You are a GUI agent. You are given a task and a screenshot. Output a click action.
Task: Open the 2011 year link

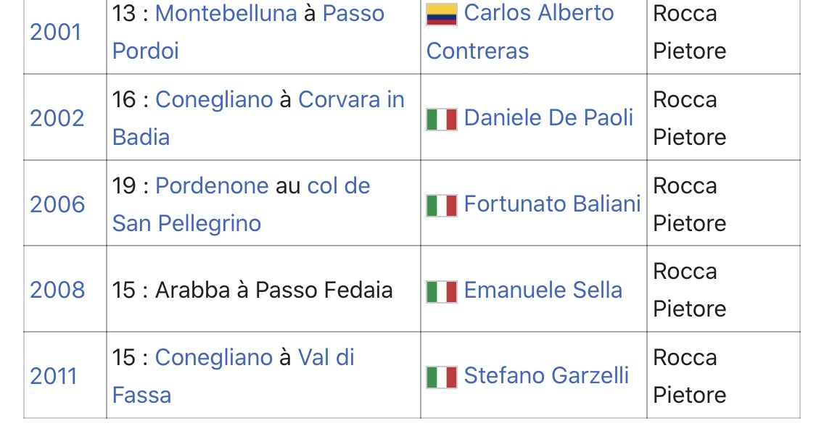[54, 377]
